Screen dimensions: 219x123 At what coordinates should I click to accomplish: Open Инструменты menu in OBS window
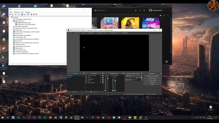[x=114, y=33]
